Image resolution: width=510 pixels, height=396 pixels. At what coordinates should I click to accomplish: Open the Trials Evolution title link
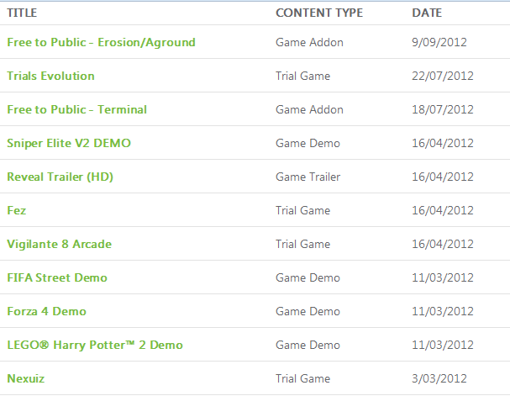(50, 76)
